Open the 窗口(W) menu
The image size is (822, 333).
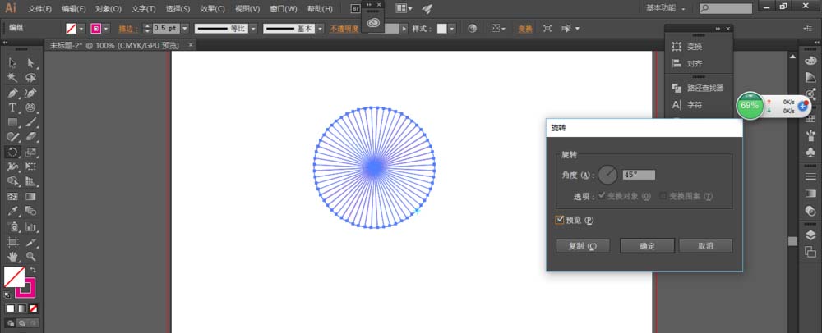point(283,9)
